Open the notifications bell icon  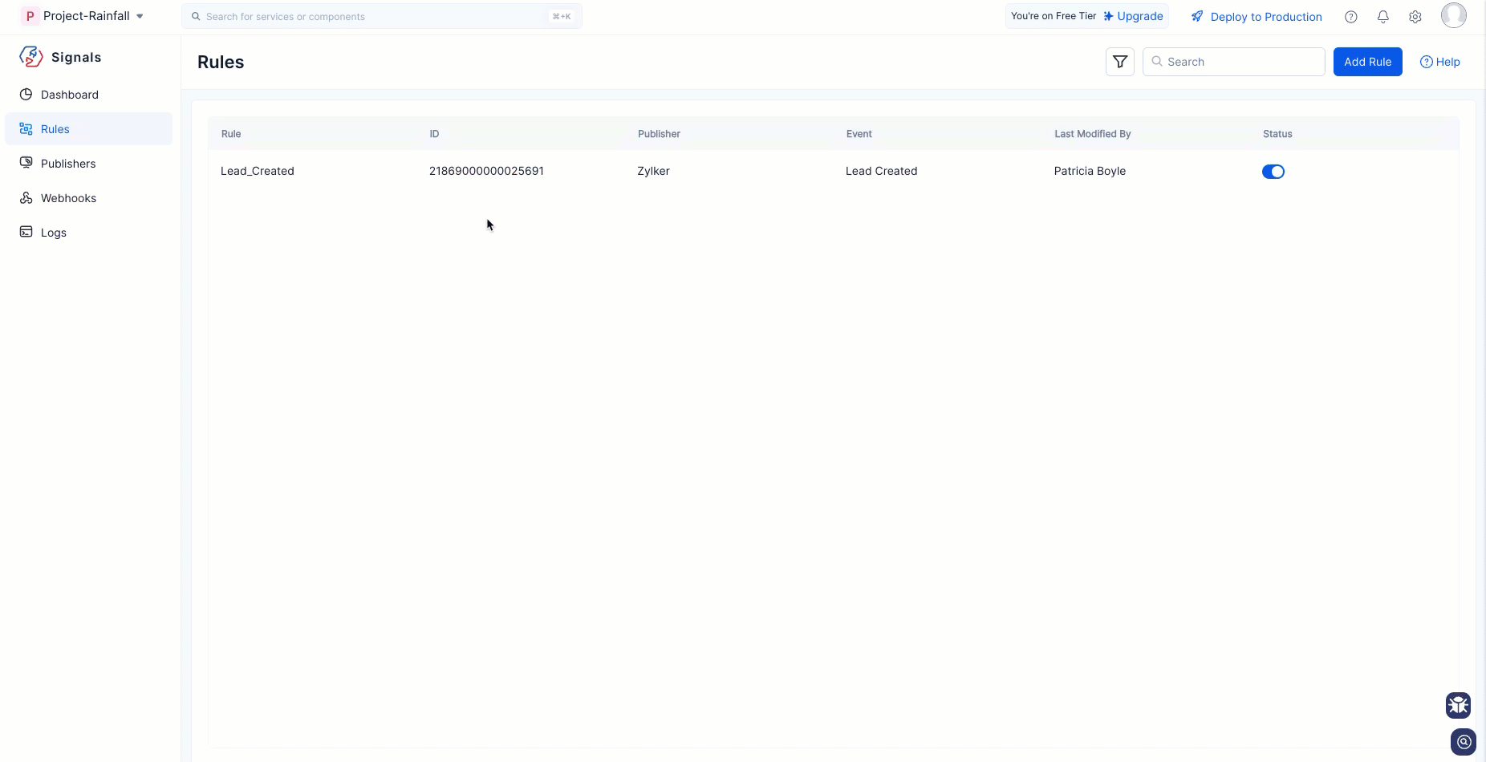(x=1383, y=17)
